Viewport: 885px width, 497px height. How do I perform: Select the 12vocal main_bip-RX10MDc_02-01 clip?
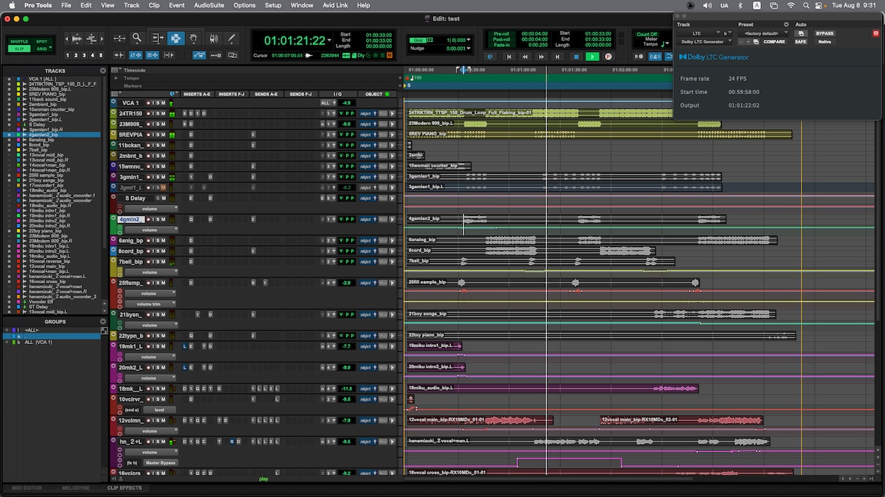click(682, 420)
